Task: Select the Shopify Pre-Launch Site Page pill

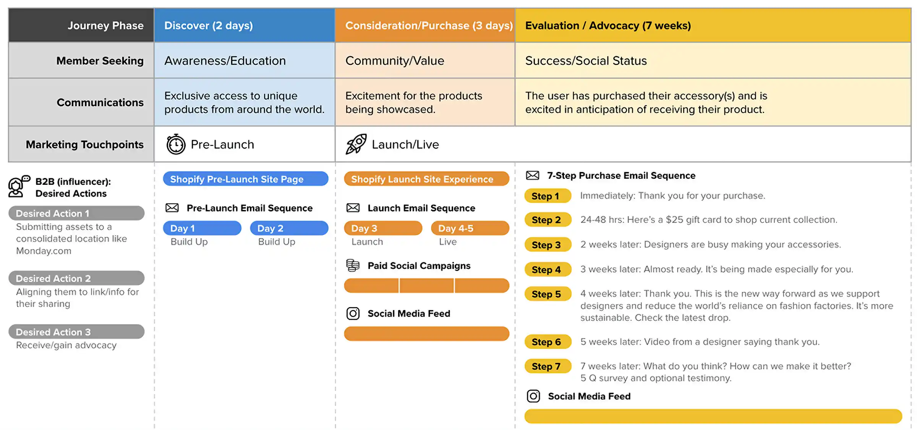Action: coord(245,179)
